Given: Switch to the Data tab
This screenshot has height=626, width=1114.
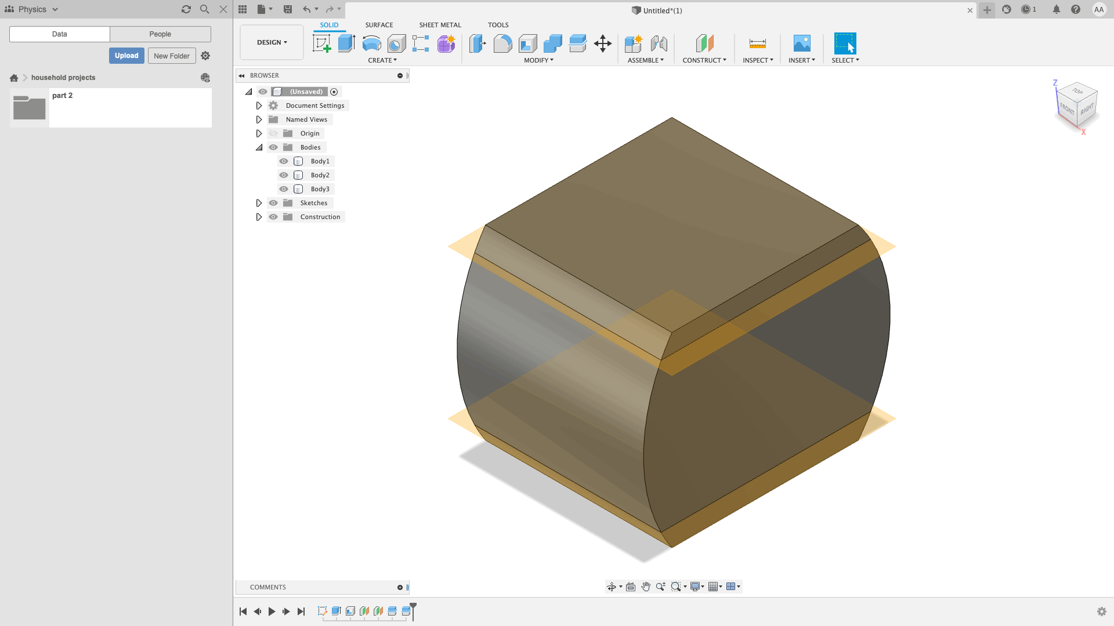Looking at the screenshot, I should coord(59,34).
